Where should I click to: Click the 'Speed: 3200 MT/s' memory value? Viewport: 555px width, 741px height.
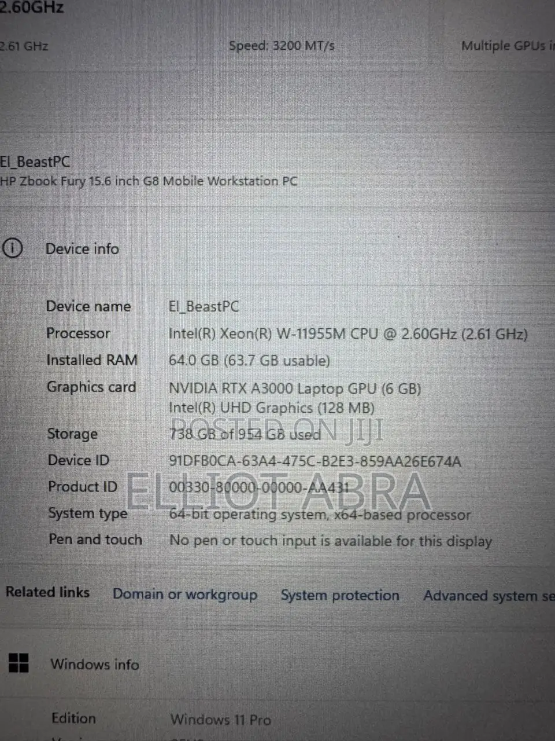tap(282, 45)
